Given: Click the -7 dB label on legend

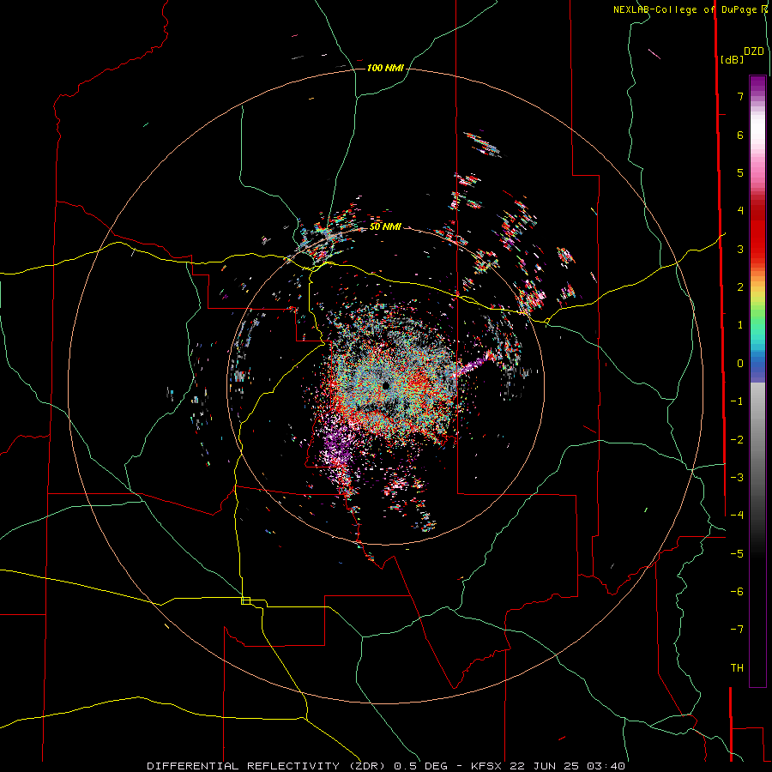Looking at the screenshot, I should [737, 630].
